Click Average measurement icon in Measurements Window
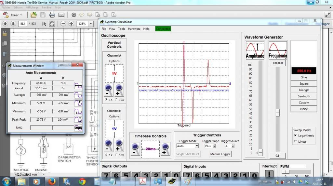333x186 pixels. click(x=78, y=95)
